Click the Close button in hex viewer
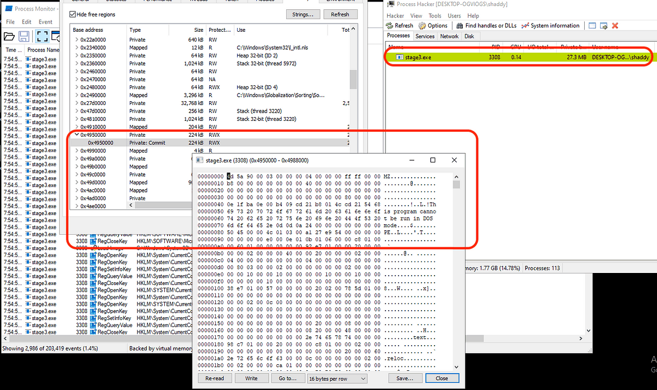Screen dimensions: 657x390 441,378
